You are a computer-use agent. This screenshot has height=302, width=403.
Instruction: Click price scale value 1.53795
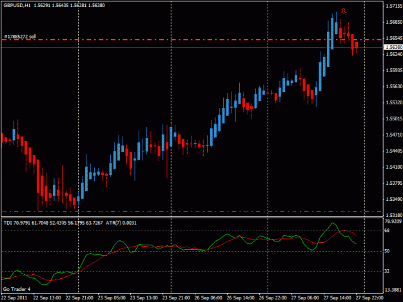point(394,184)
